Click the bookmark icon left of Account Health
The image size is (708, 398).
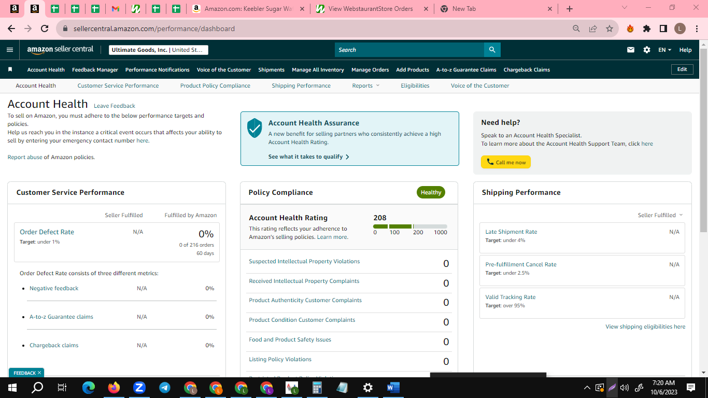click(10, 69)
